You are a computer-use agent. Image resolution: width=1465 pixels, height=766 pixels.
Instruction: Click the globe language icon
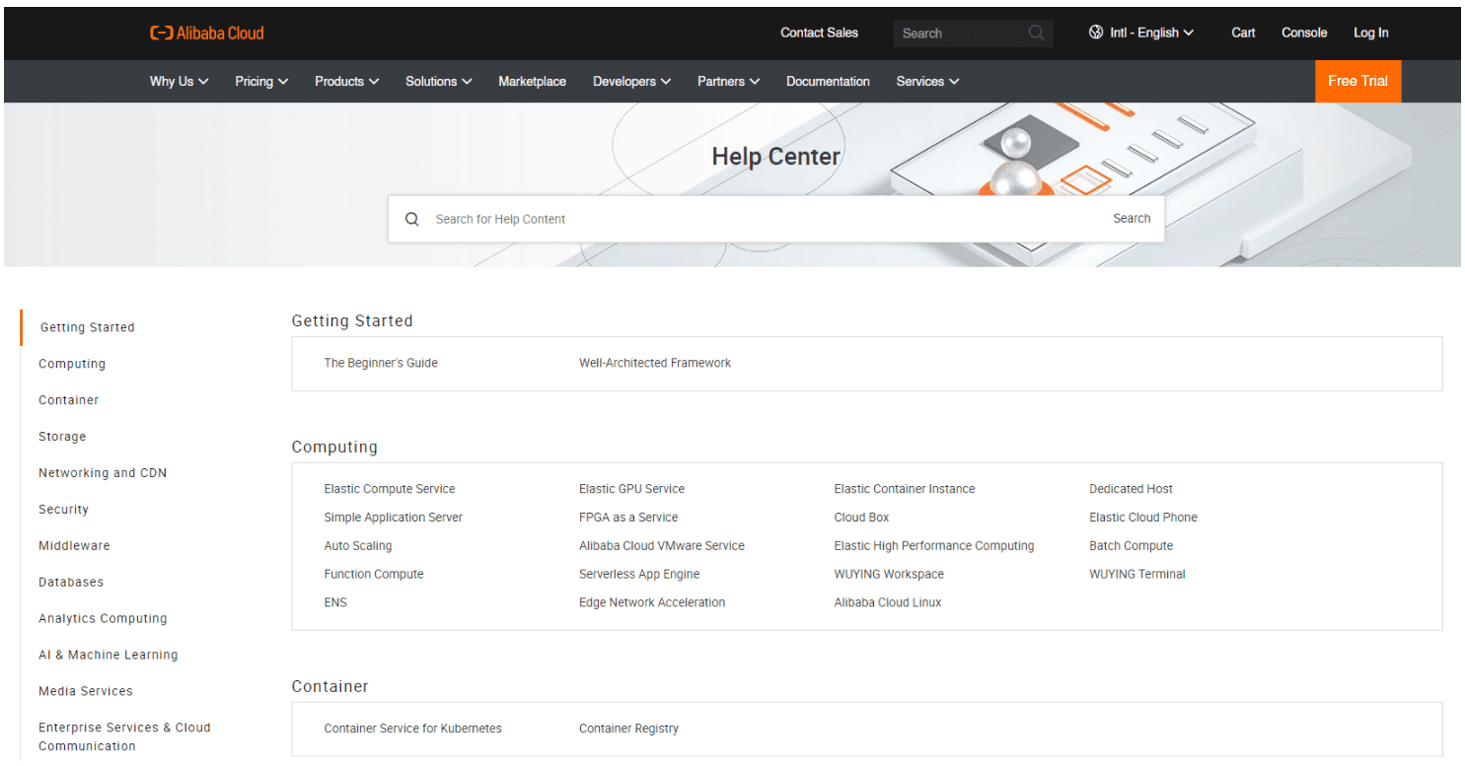tap(1096, 33)
